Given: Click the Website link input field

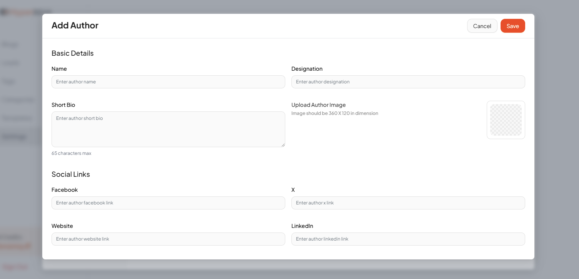Looking at the screenshot, I should (168, 239).
